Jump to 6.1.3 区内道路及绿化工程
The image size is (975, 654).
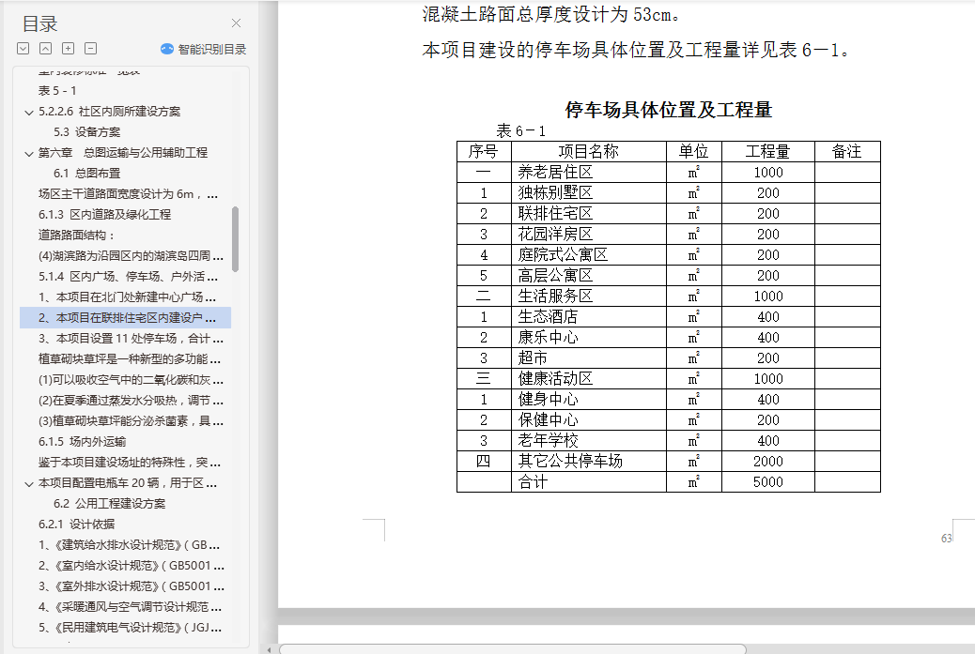pyautogui.click(x=104, y=214)
